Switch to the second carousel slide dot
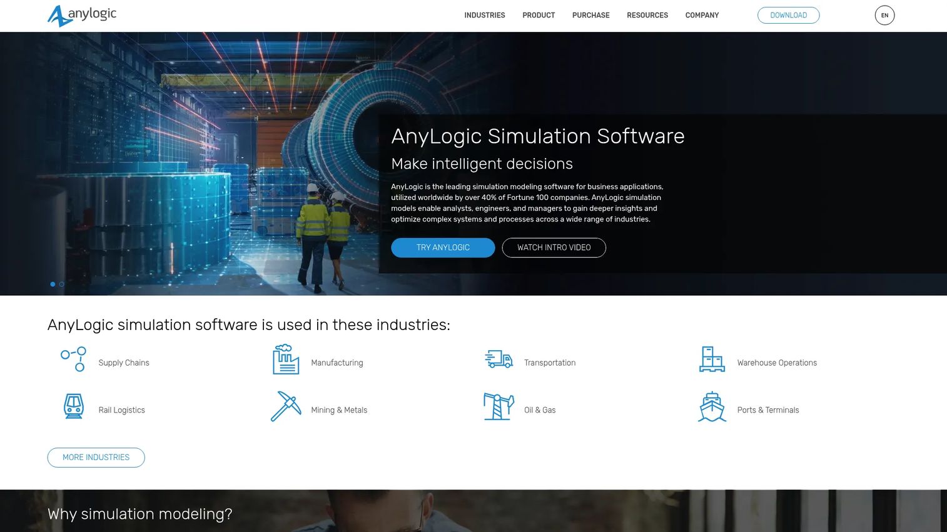 point(61,284)
